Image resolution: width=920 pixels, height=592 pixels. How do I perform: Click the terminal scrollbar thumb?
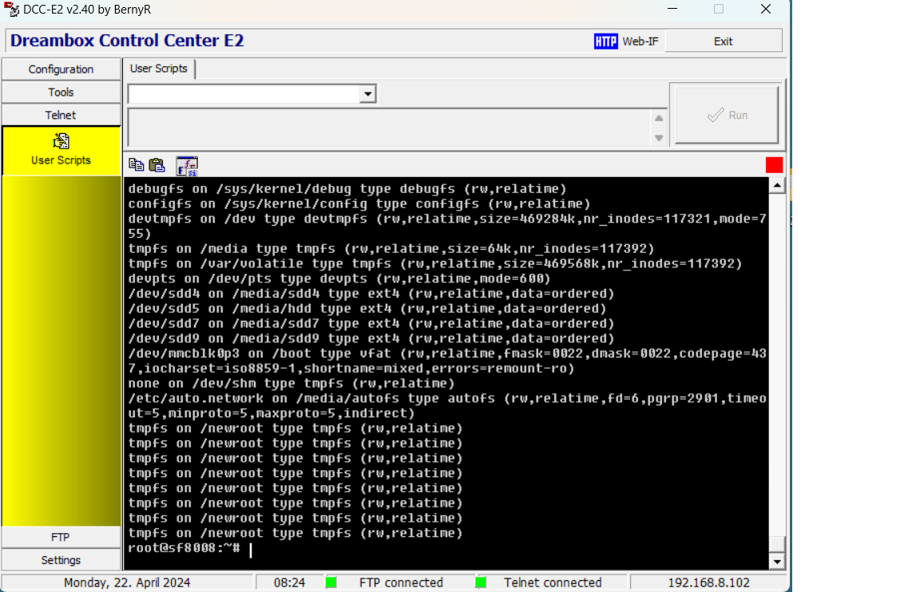point(777,544)
